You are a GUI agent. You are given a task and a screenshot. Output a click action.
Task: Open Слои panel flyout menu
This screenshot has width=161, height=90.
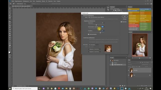pyautogui.click(x=152, y=60)
